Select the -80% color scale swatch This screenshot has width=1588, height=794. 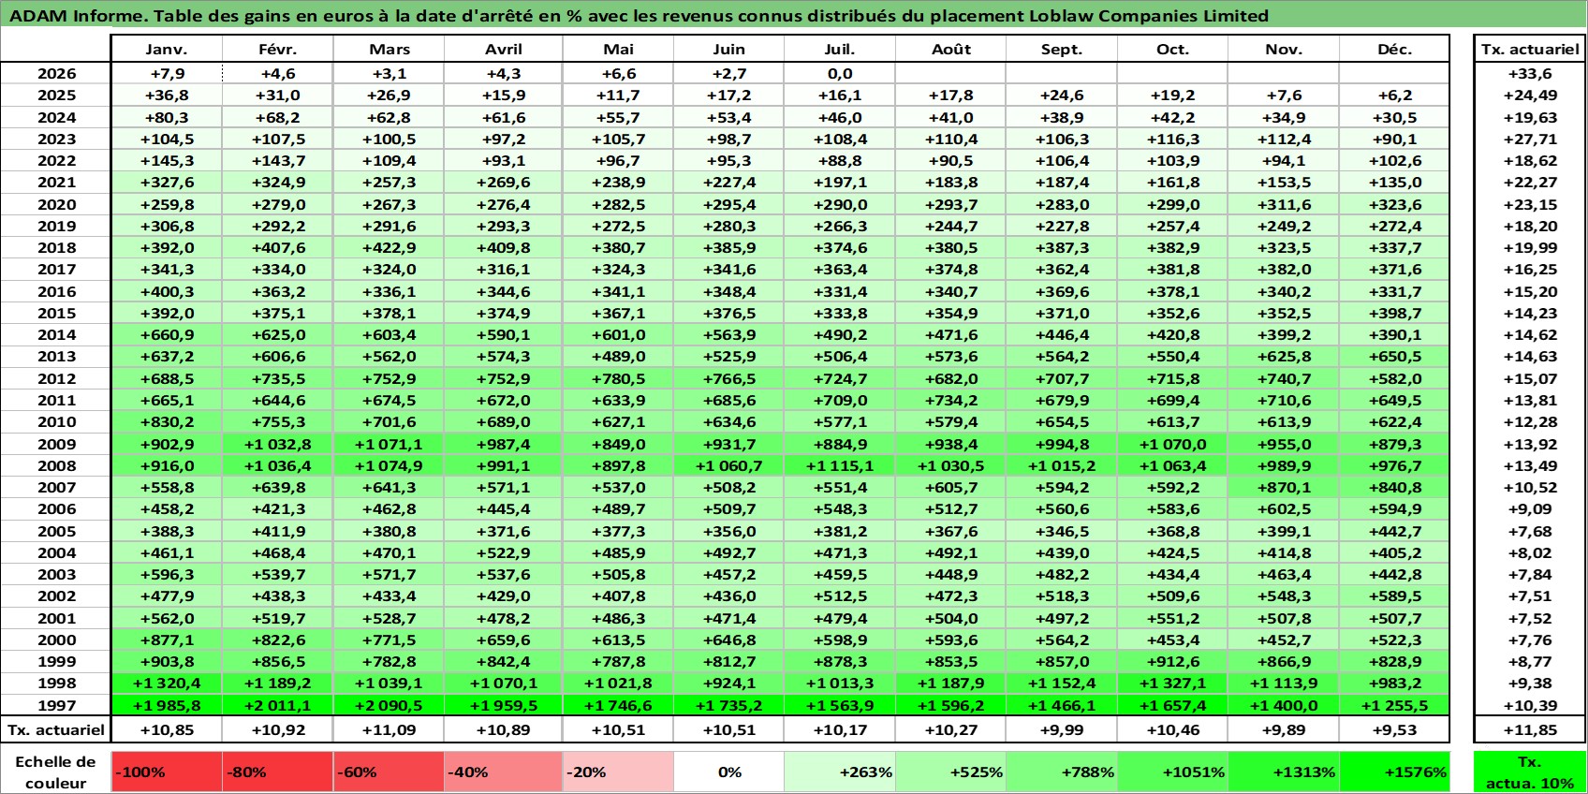pyautogui.click(x=278, y=772)
